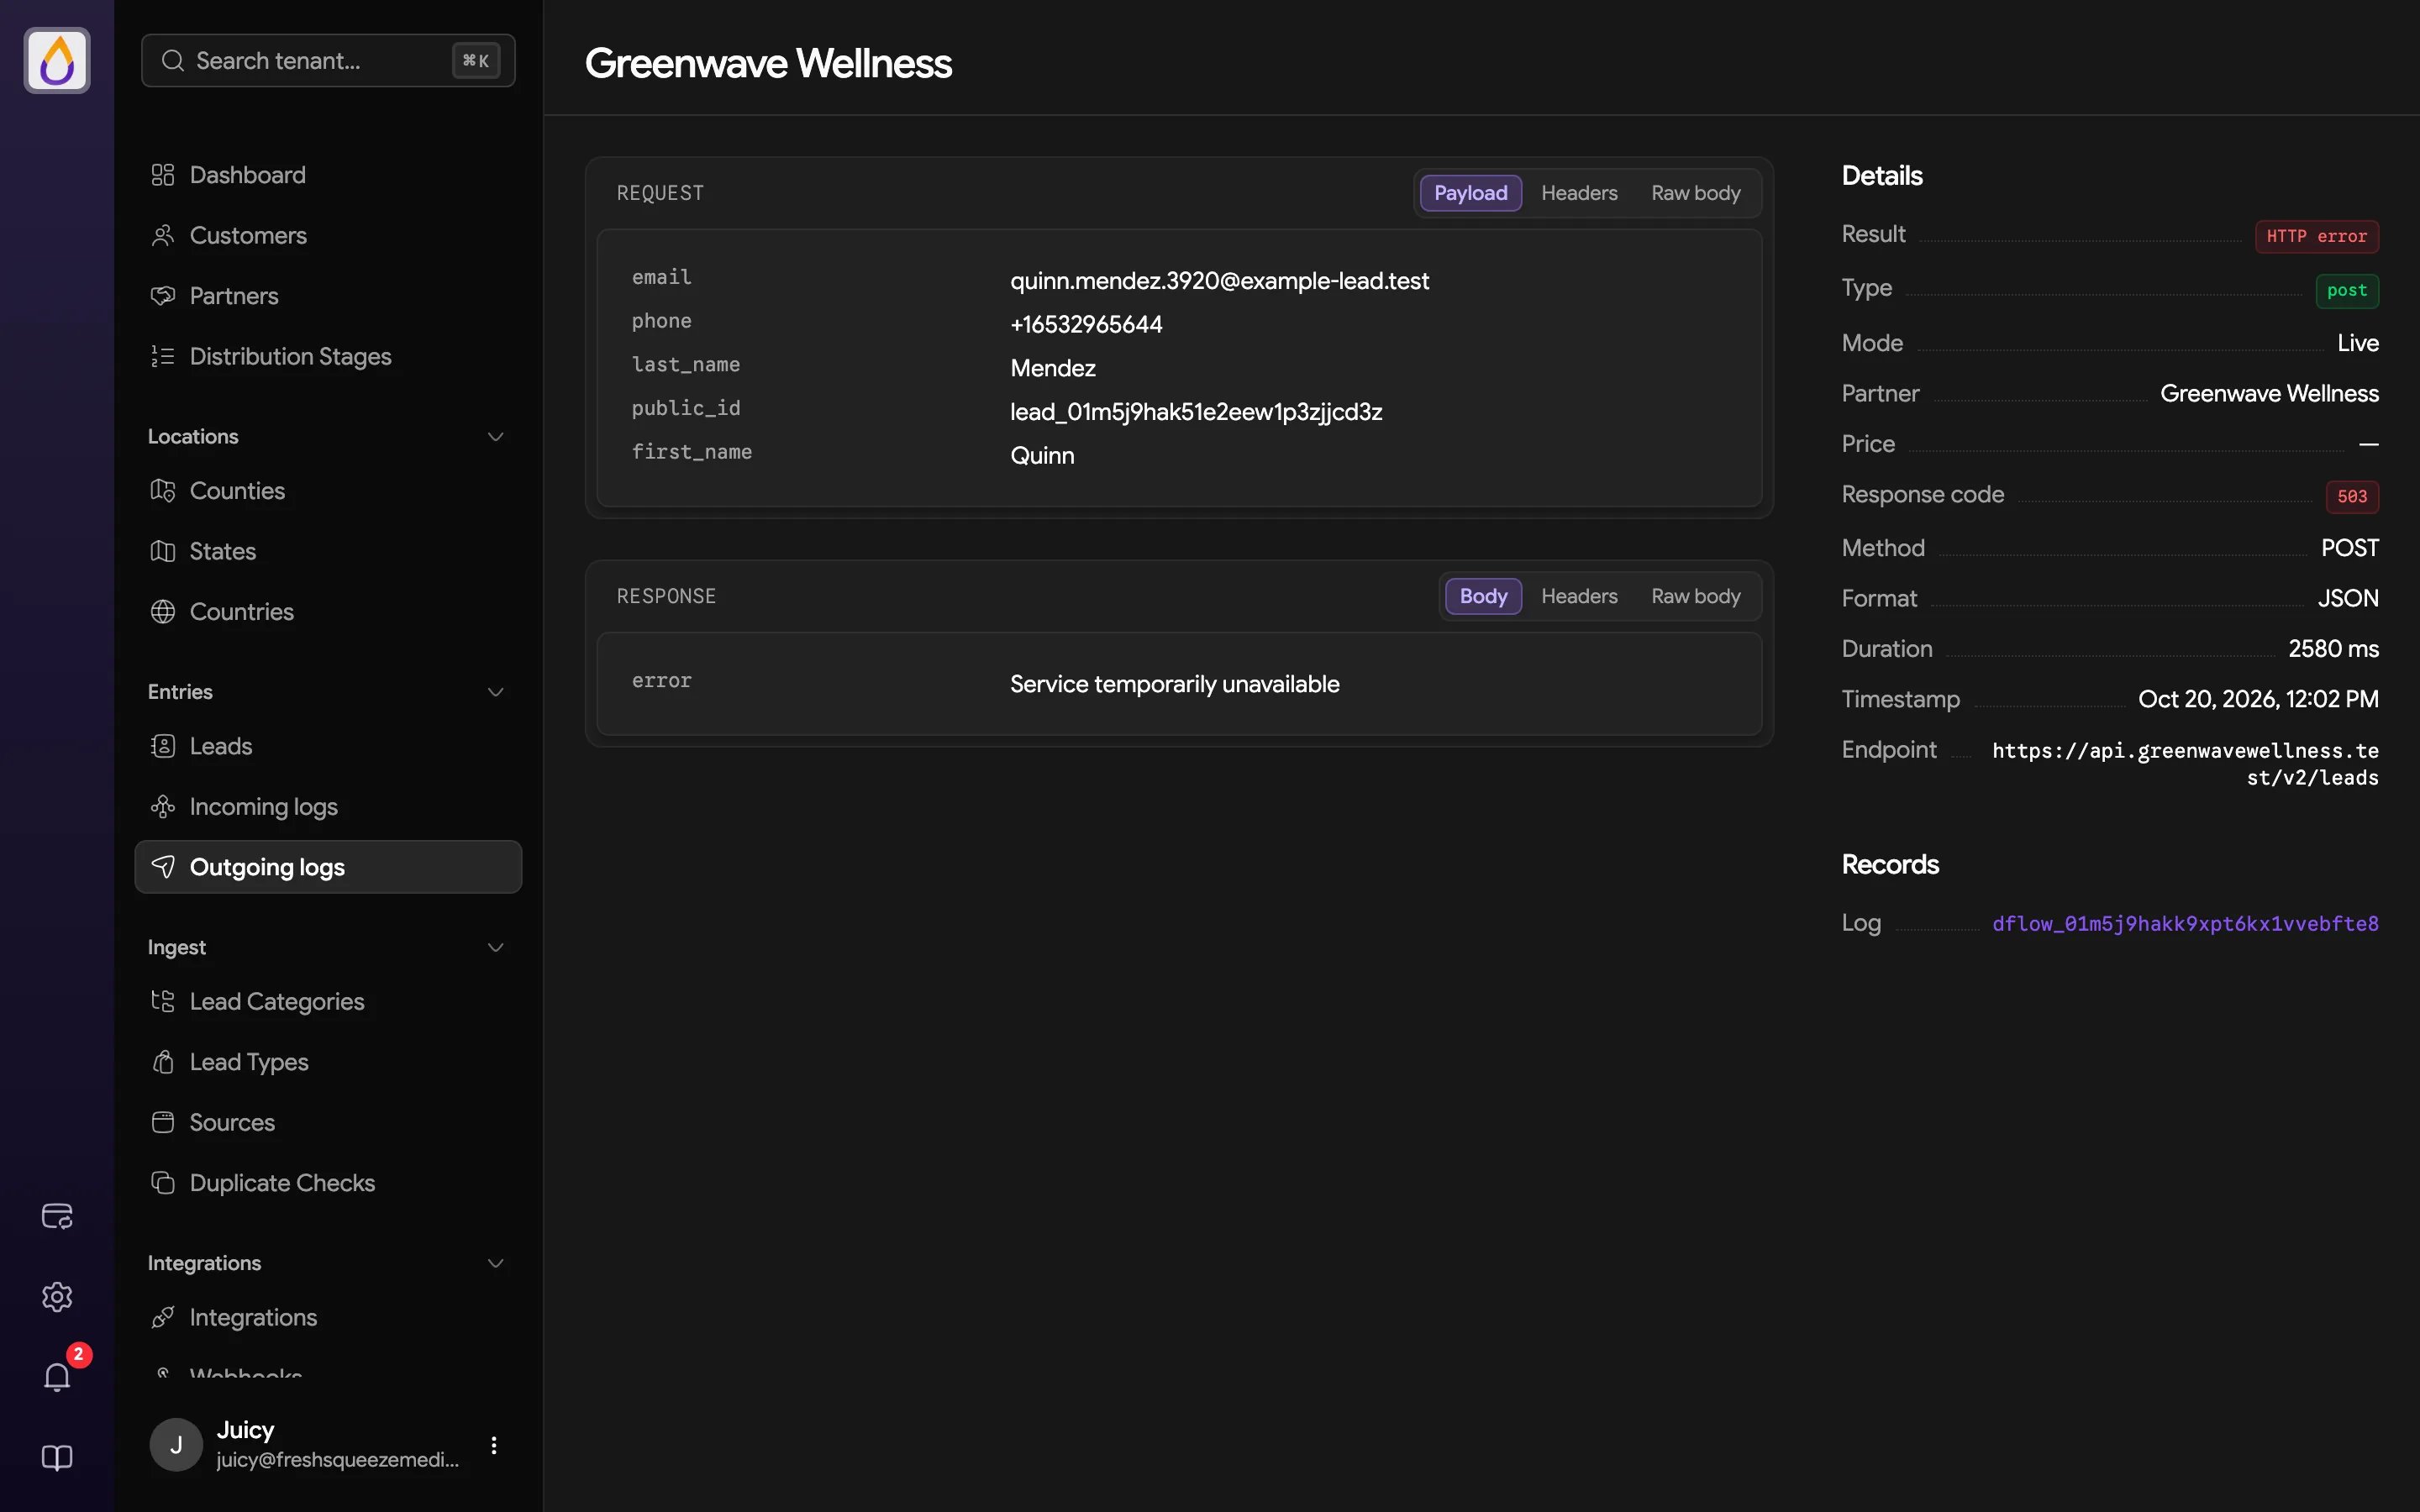
Task: Collapse the Integrations section chevron
Action: click(x=495, y=1263)
